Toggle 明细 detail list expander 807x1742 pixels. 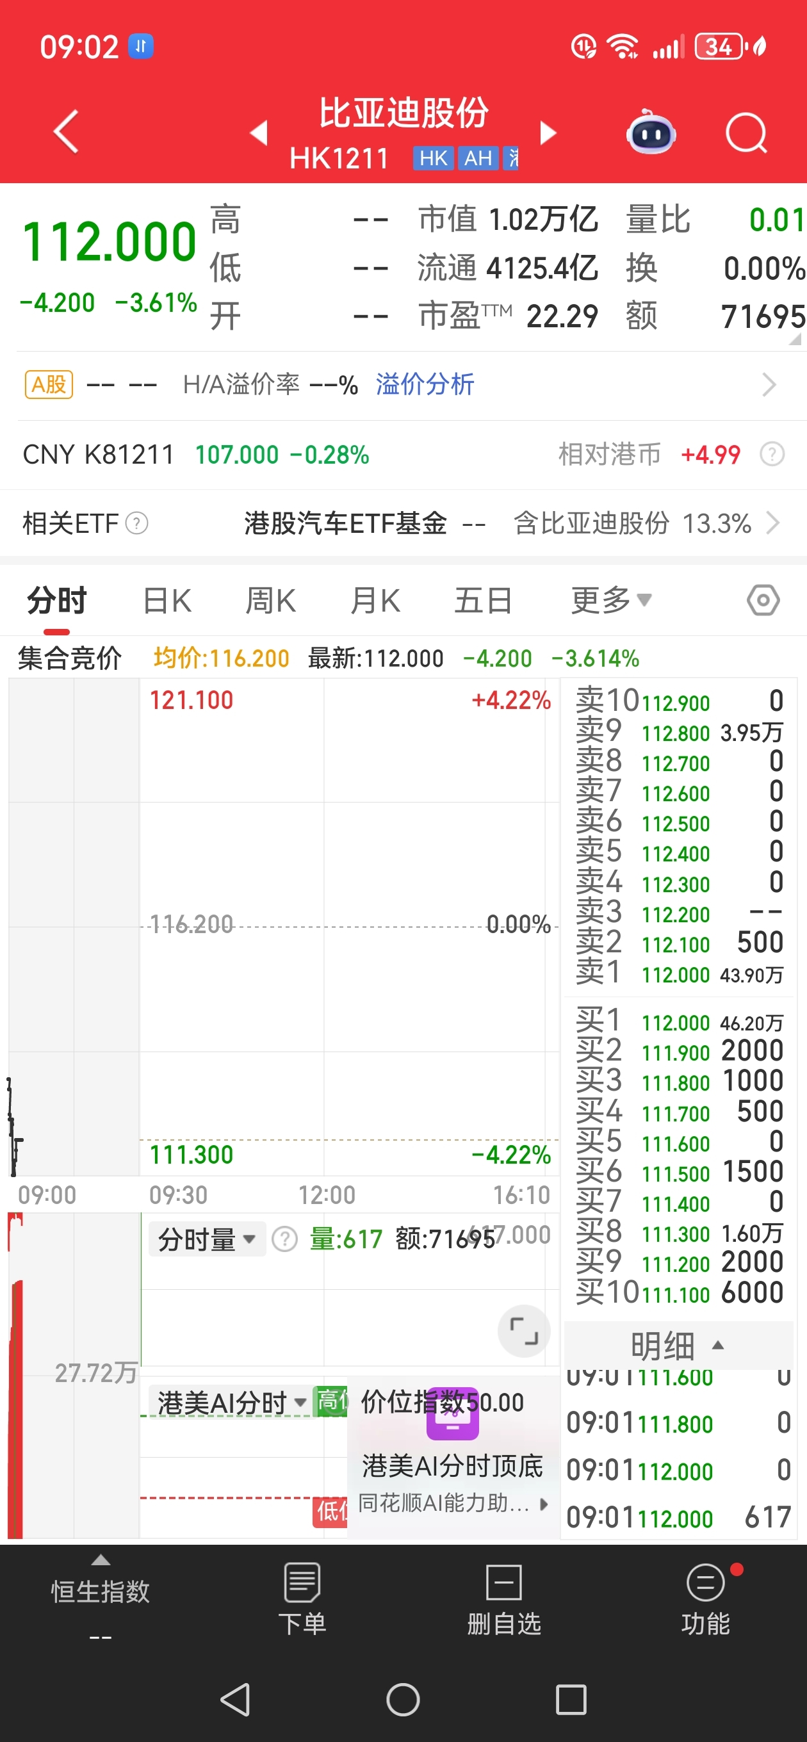(x=677, y=1346)
